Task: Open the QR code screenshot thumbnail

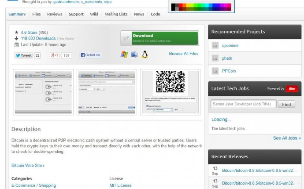Action: coord(170,92)
